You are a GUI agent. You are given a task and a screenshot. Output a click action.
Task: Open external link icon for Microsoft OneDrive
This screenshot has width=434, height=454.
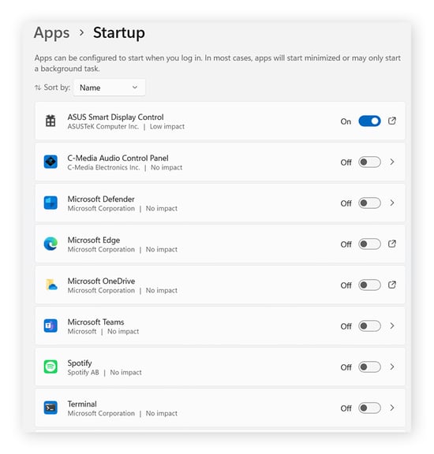392,285
